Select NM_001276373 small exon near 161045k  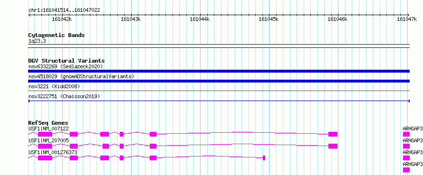point(264,158)
